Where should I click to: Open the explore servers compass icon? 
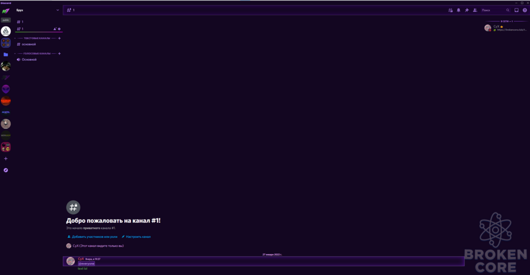coord(6,170)
